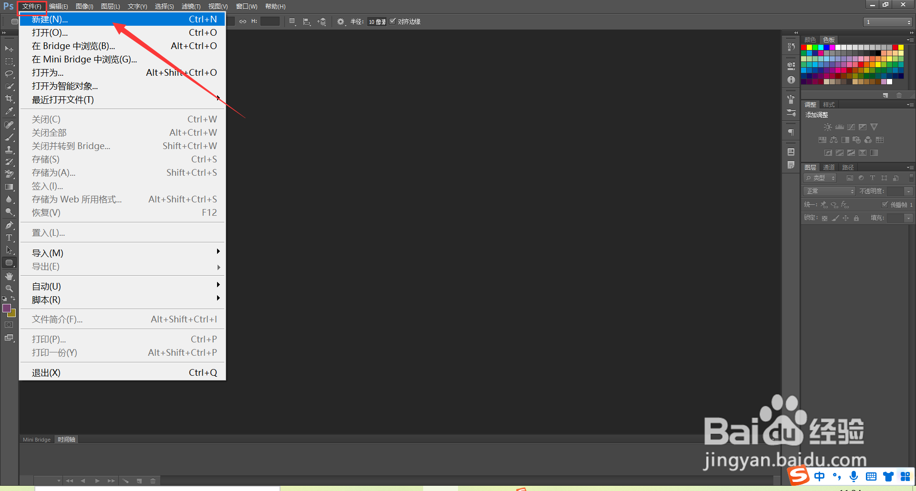This screenshot has height=491, width=916.
Task: Click the gear settings icon in options bar
Action: pyautogui.click(x=340, y=21)
